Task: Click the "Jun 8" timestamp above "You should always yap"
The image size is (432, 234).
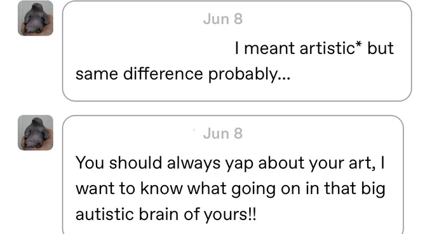Action: coord(223,134)
